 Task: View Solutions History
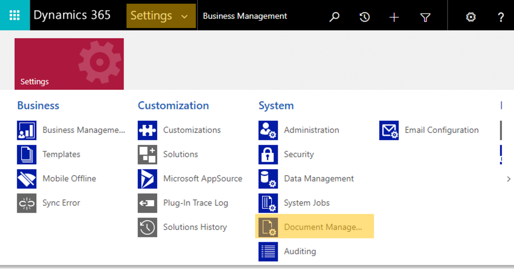pyautogui.click(x=195, y=227)
